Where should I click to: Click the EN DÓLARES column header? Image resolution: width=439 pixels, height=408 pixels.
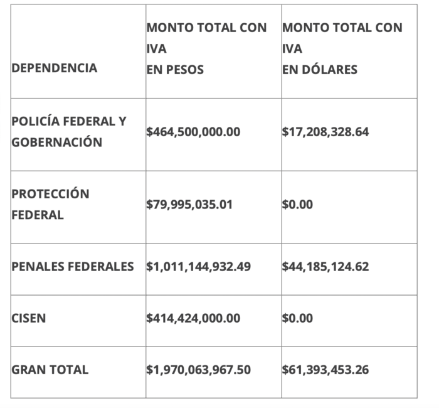[x=320, y=69]
